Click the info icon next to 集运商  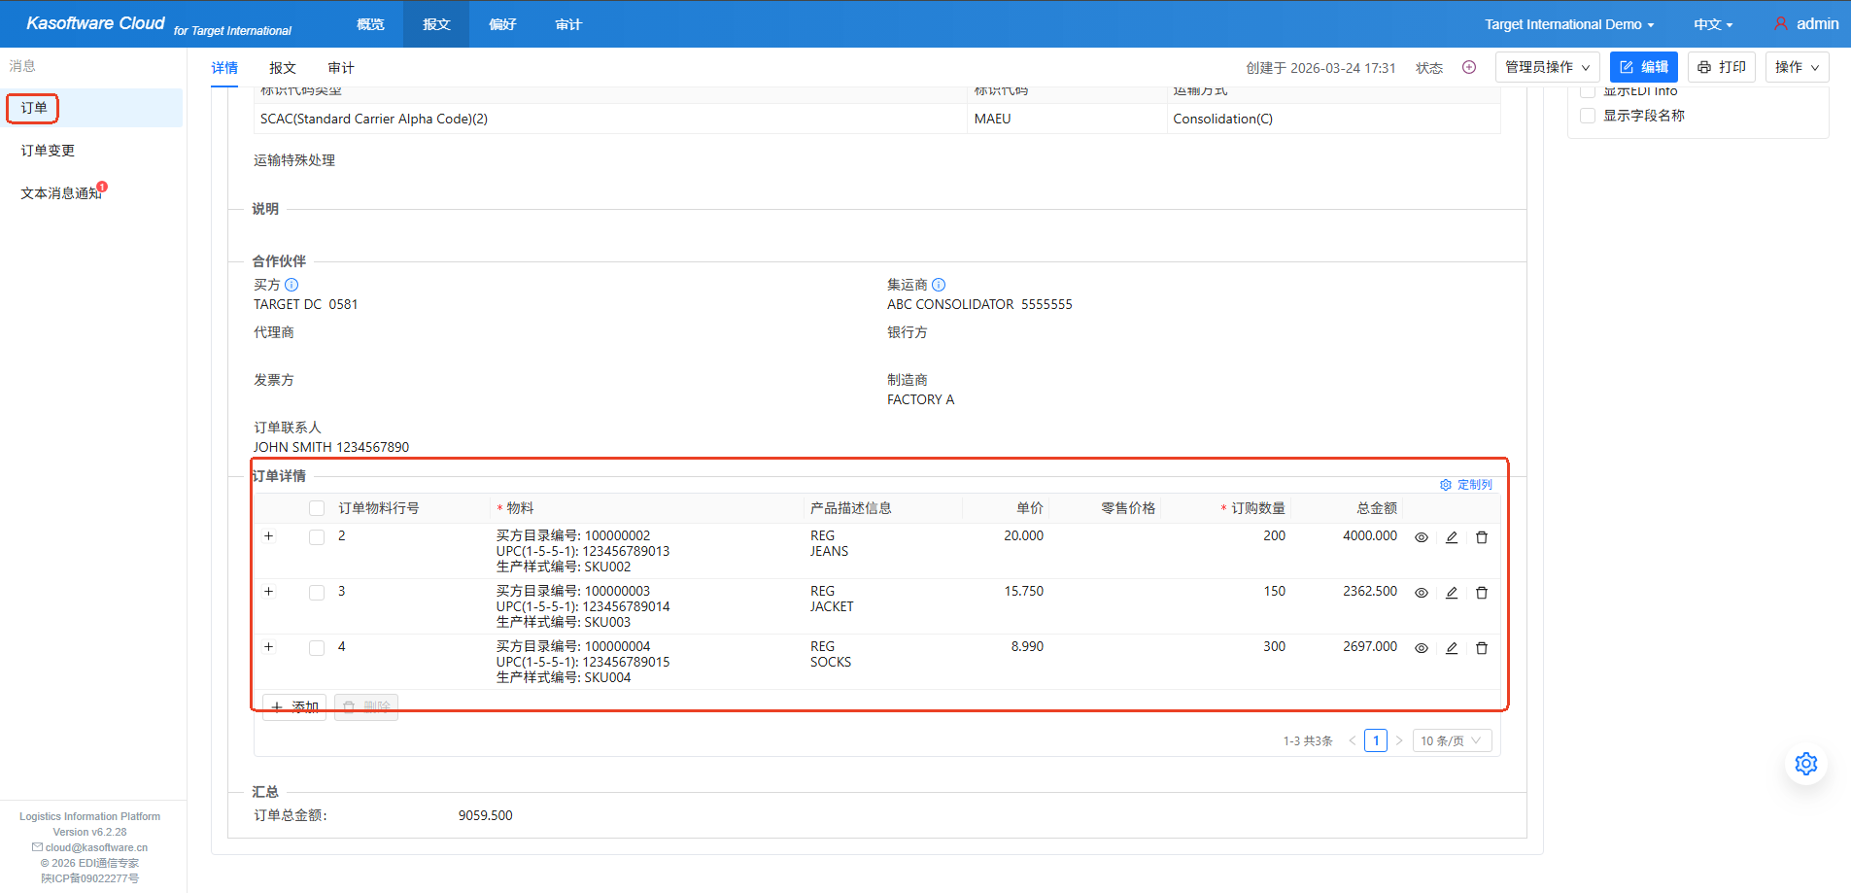(x=938, y=285)
